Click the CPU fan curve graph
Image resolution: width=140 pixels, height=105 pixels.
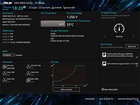click(x=69, y=75)
